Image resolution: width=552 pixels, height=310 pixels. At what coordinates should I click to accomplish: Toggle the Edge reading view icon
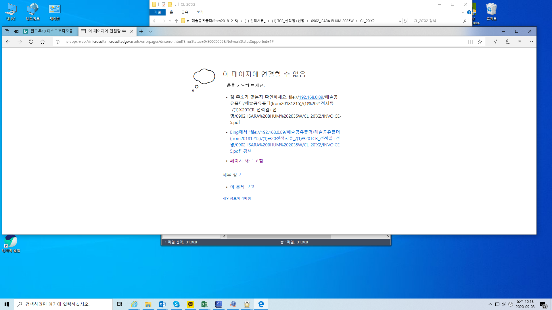[470, 42]
